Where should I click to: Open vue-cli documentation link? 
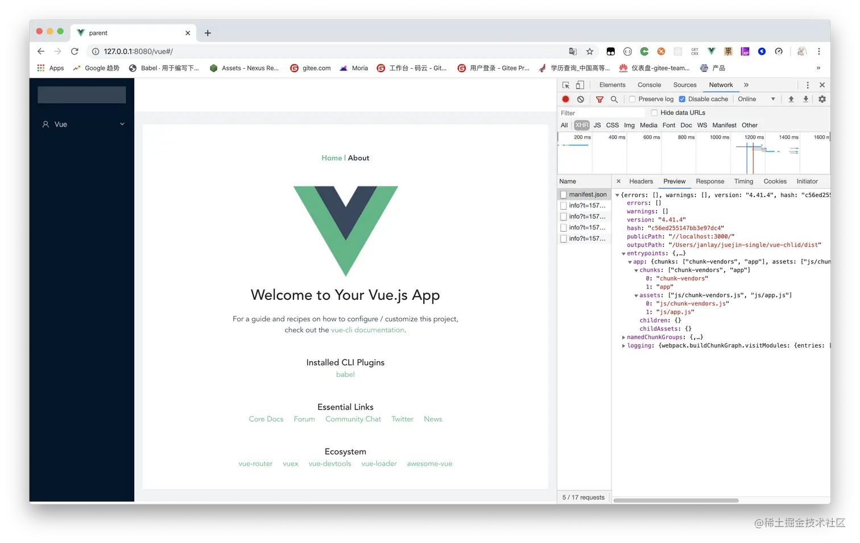pos(367,330)
